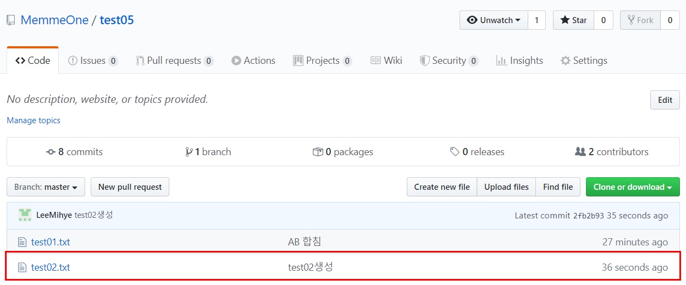View the 0 packages page
The height and width of the screenshot is (285, 686).
click(x=343, y=152)
